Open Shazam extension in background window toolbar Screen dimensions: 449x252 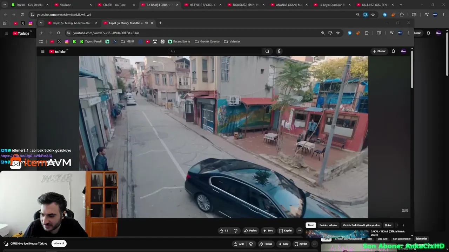point(384,15)
